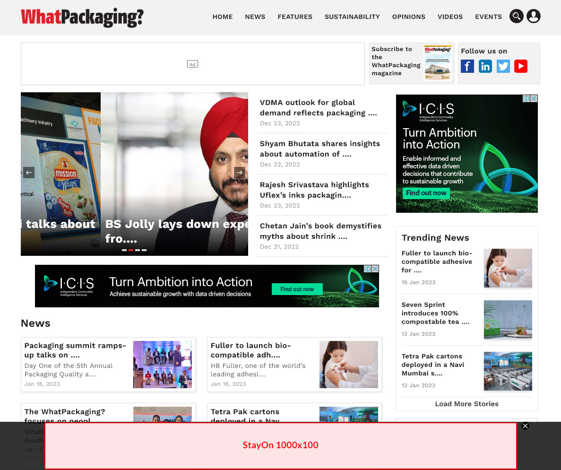Image resolution: width=561 pixels, height=470 pixels.
Task: Open The WhatPackaging? focuses news card
Action: (108, 413)
